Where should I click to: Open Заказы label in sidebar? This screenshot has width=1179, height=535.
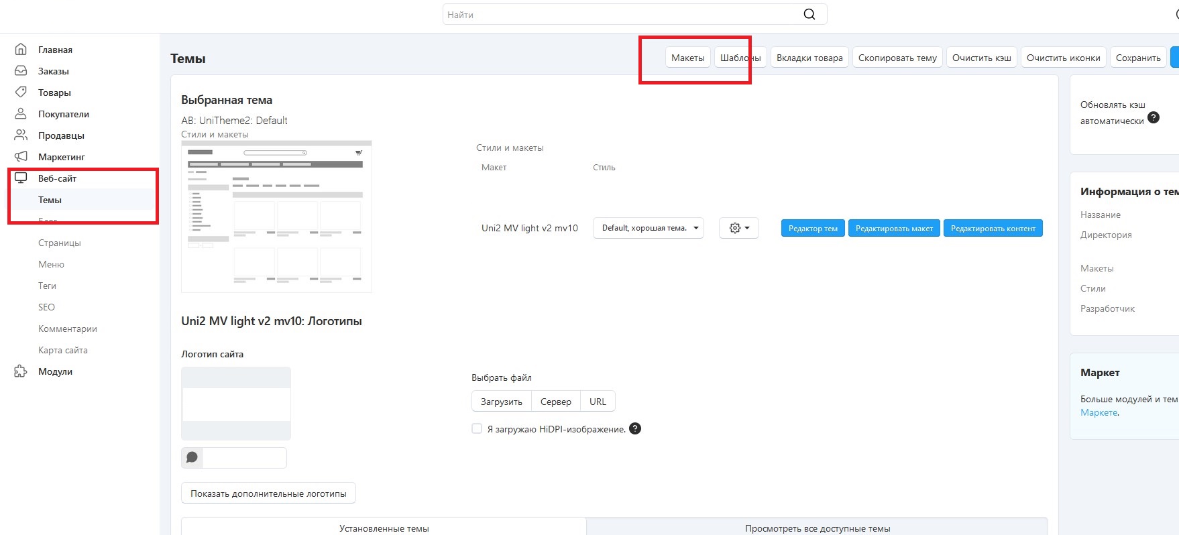[x=54, y=71]
